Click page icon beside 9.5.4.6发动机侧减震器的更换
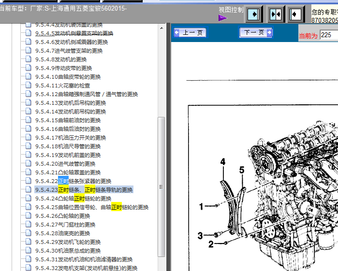 pos(29,42)
